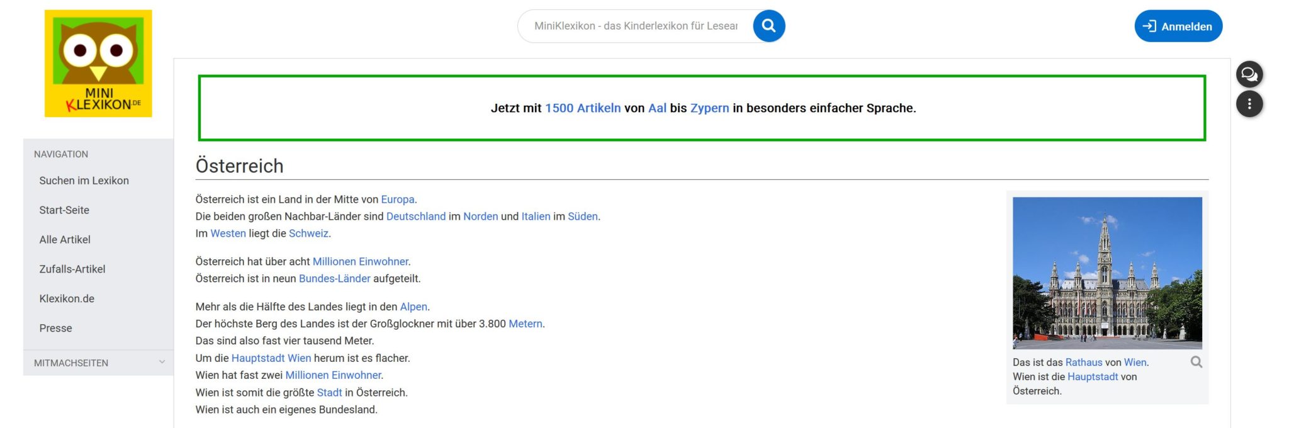Select Suchen im Lexikon in navigation

tap(84, 181)
